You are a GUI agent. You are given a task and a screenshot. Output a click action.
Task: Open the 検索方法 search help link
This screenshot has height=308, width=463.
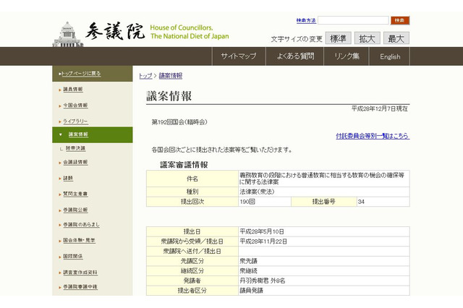tap(306, 20)
